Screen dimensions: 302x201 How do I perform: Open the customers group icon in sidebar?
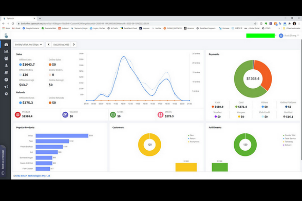coord(6,58)
